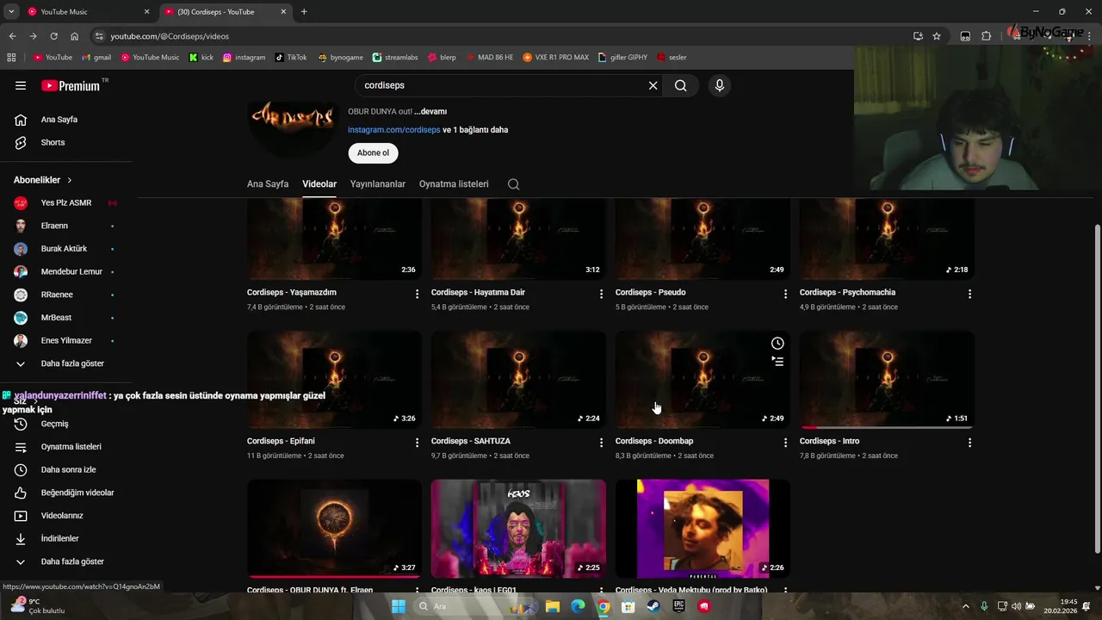Click the browser address bar URL
Image resolution: width=1102 pixels, height=620 pixels.
click(x=170, y=36)
